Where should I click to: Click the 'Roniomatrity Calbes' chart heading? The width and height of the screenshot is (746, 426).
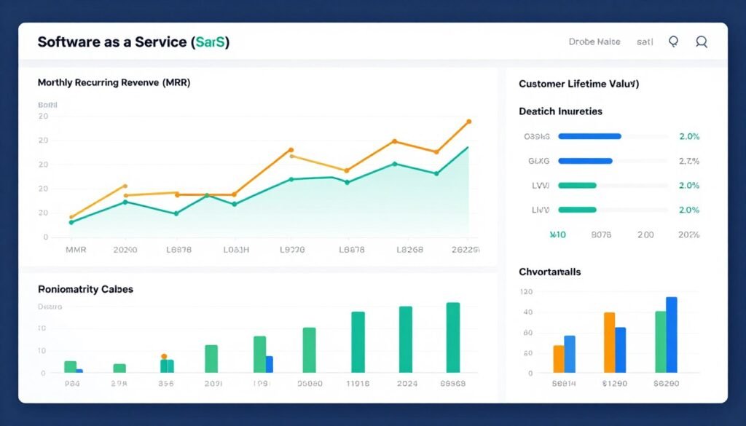click(x=85, y=289)
